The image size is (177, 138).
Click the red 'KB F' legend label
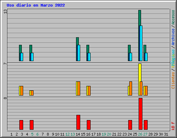pyautogui.click(x=173, y=126)
